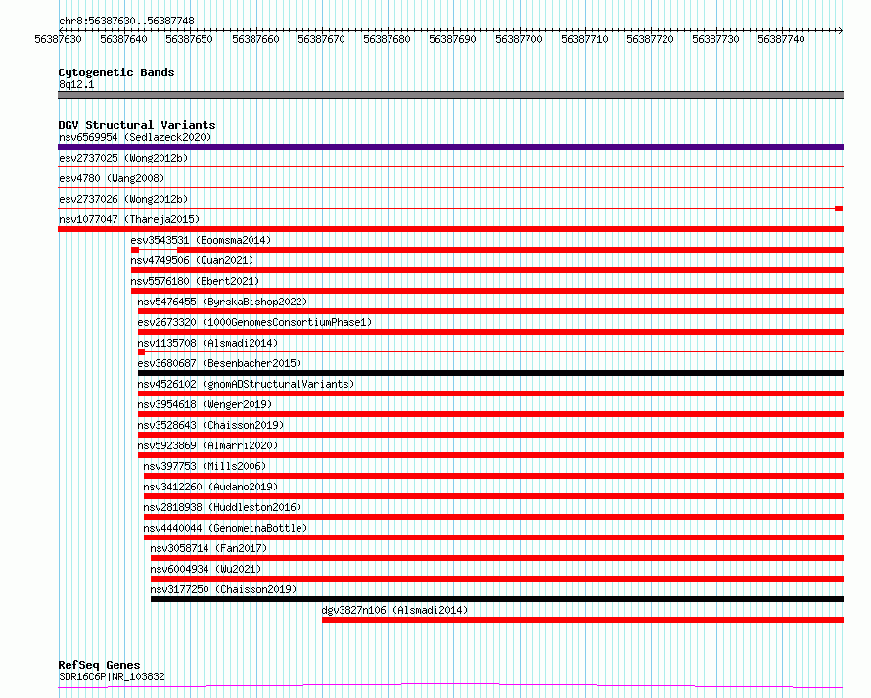The width and height of the screenshot is (871, 698).
Task: Click nsv2818938 (Huddleston2016) label
Action: (222, 507)
